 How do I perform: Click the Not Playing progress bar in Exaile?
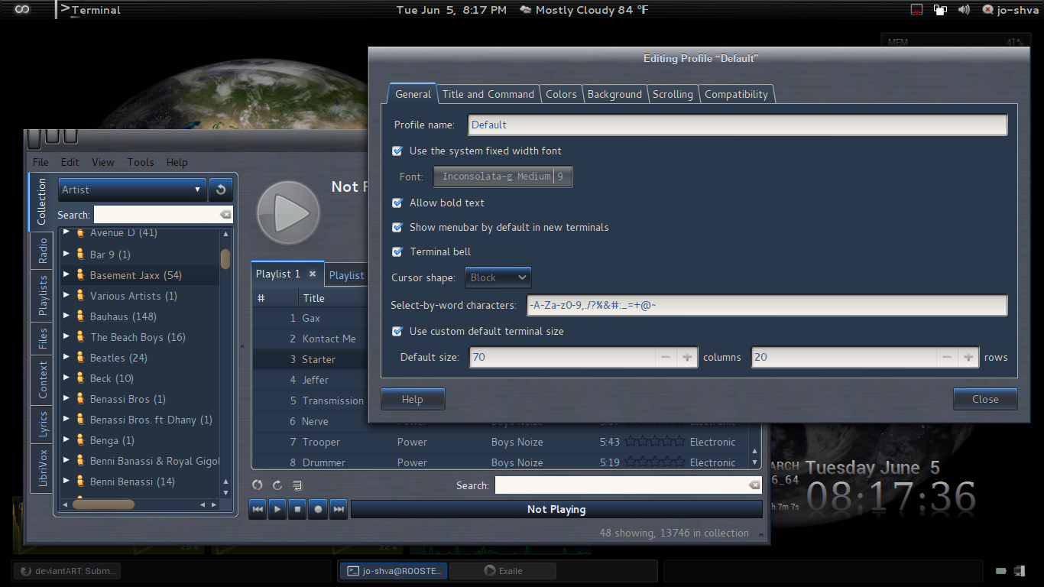click(x=556, y=509)
